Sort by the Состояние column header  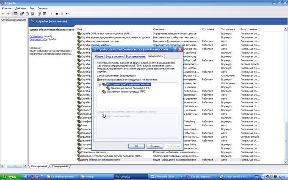(x=210, y=29)
